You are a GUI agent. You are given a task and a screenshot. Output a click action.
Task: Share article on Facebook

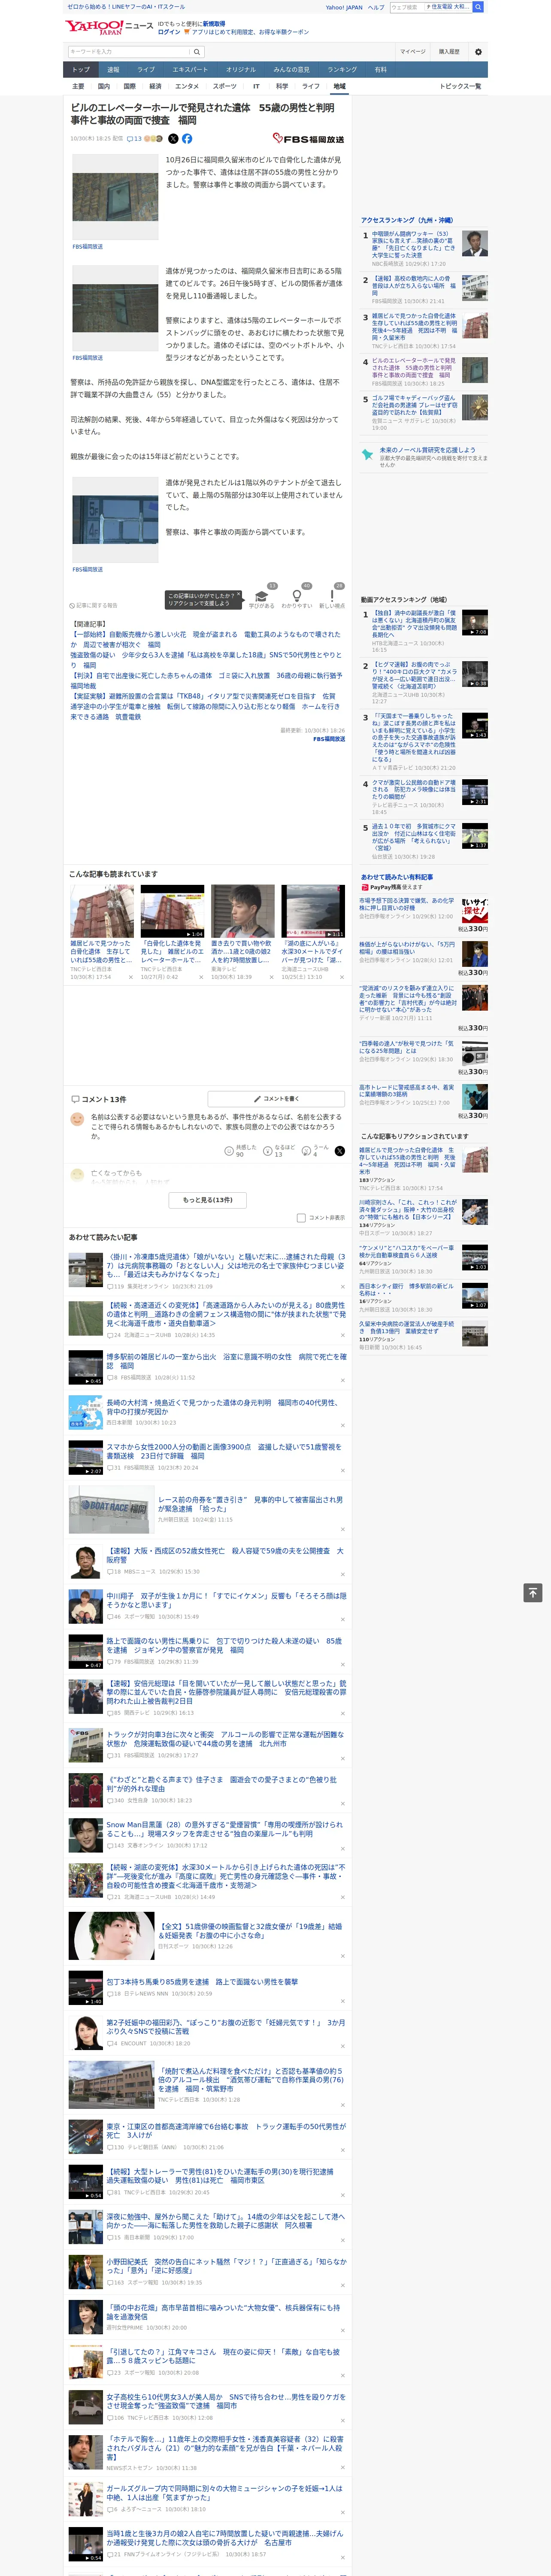187,139
